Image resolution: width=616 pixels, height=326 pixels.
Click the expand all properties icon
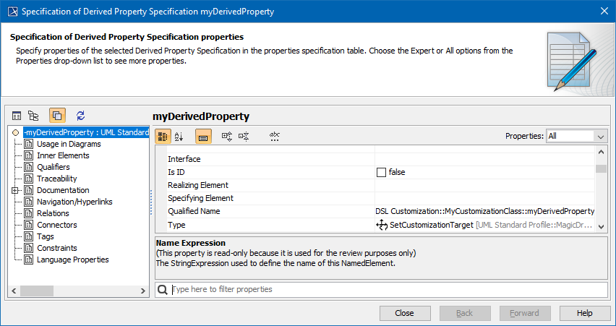tap(226, 136)
